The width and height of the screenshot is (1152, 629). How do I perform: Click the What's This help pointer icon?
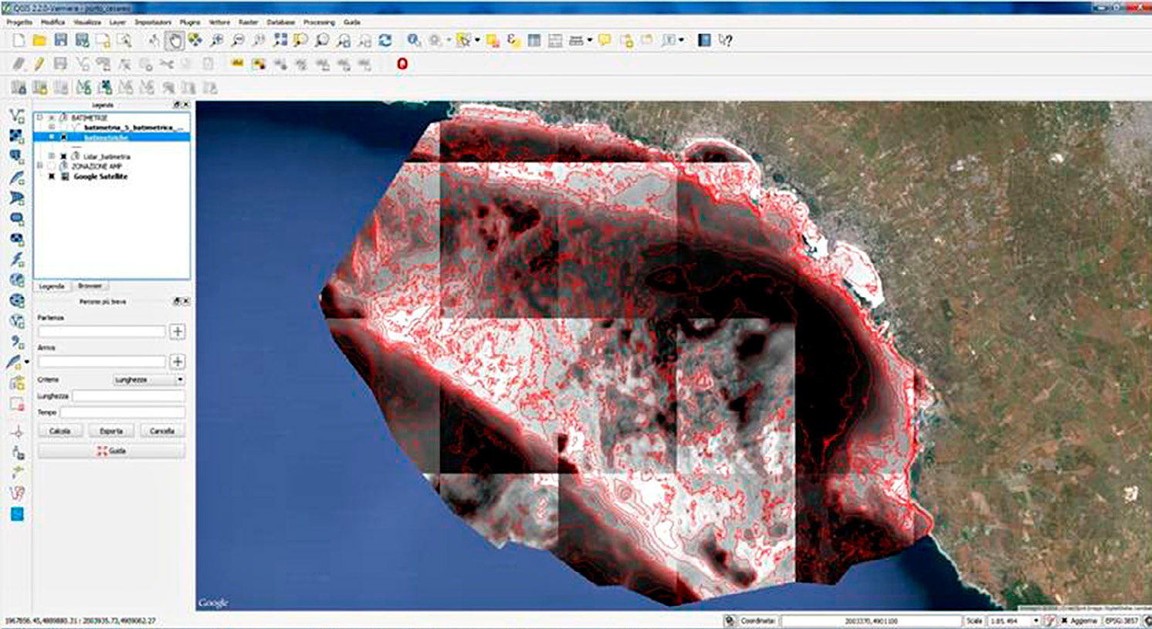[725, 40]
